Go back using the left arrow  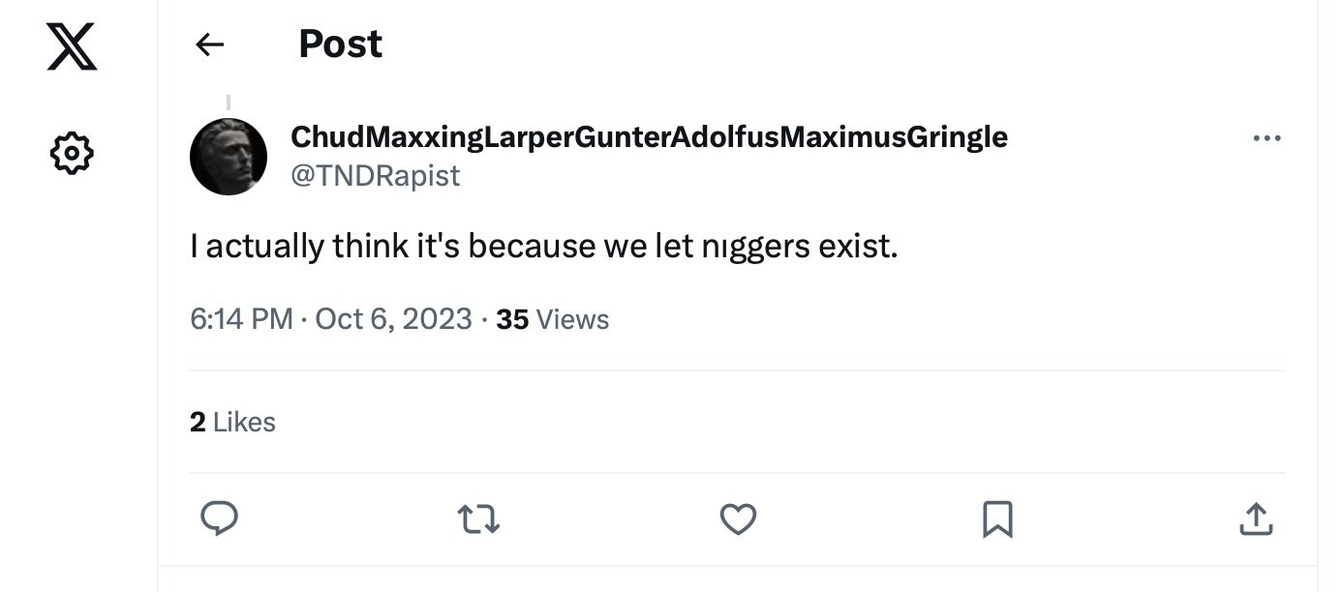point(209,44)
